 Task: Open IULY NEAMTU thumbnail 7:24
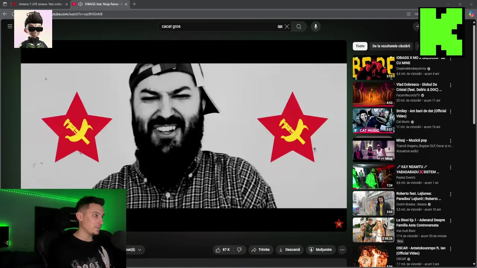point(373,176)
